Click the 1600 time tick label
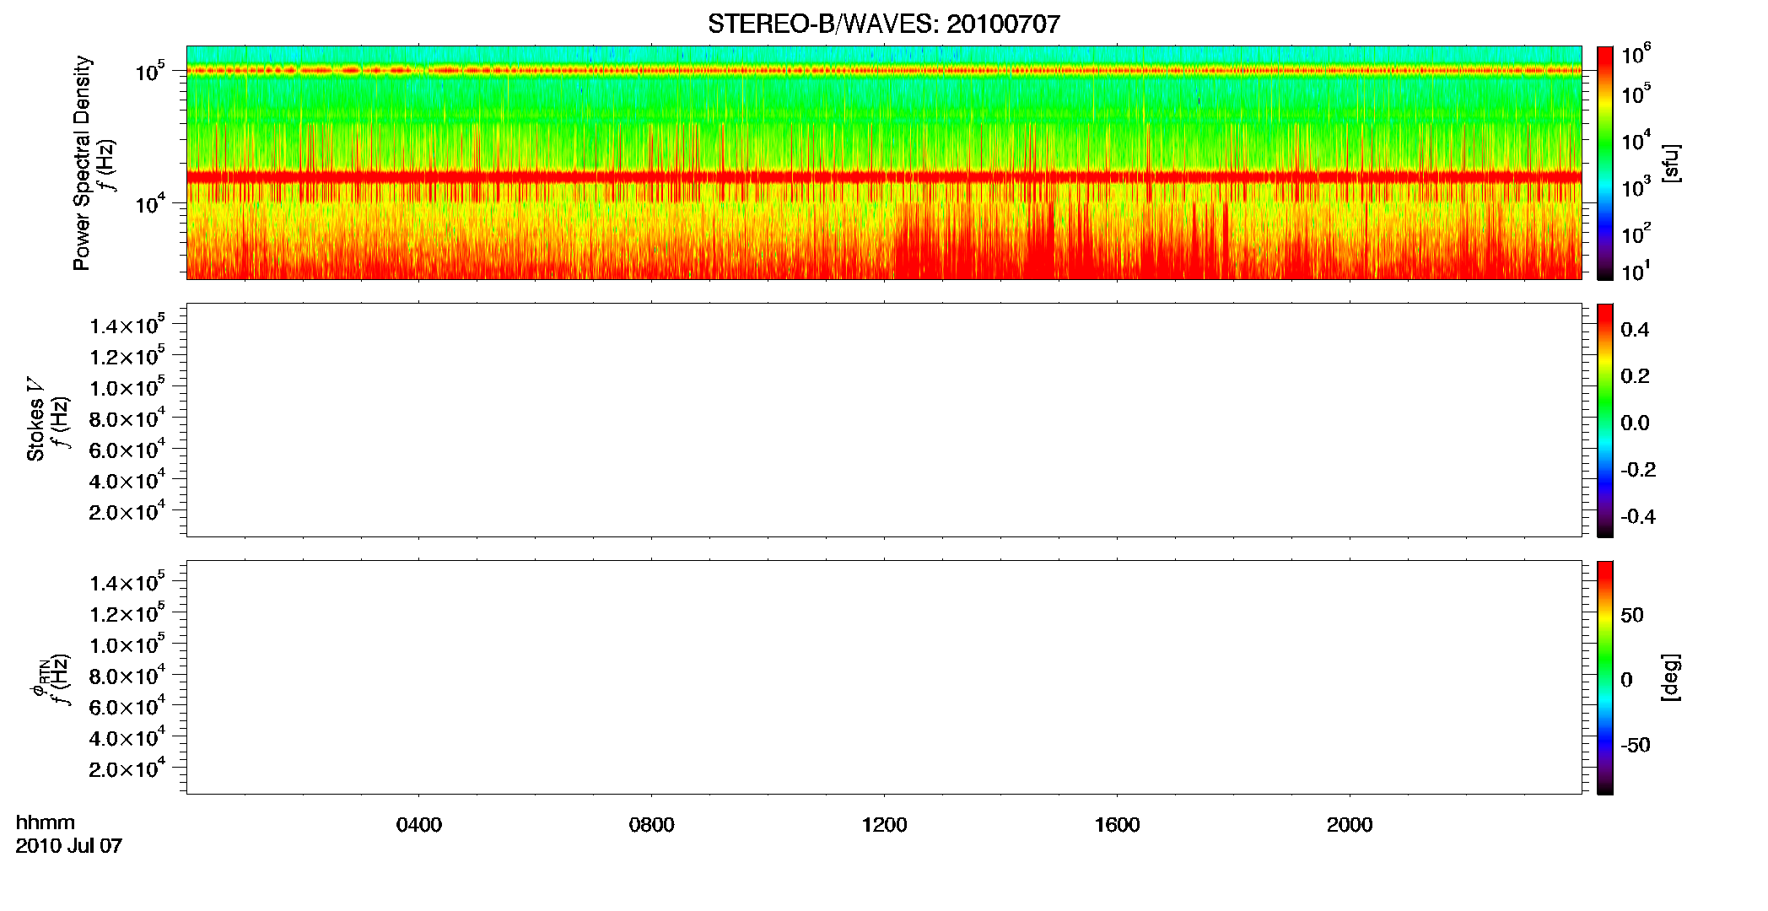The height and width of the screenshot is (911, 1768). coord(1117,825)
